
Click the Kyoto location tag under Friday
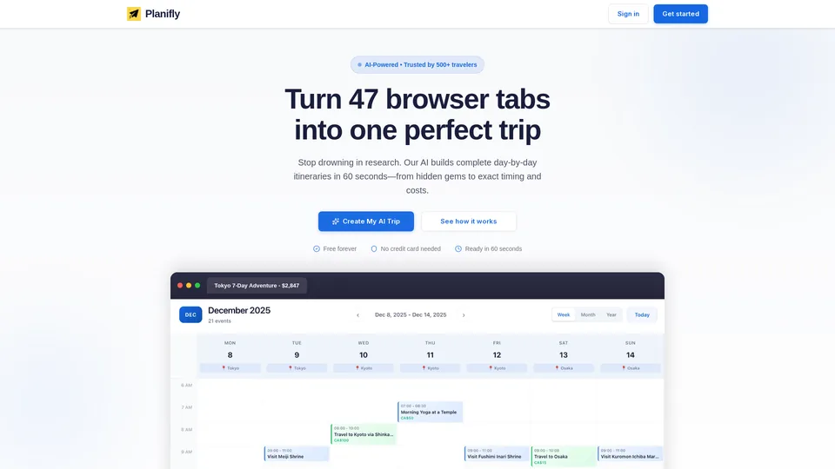tap(497, 368)
